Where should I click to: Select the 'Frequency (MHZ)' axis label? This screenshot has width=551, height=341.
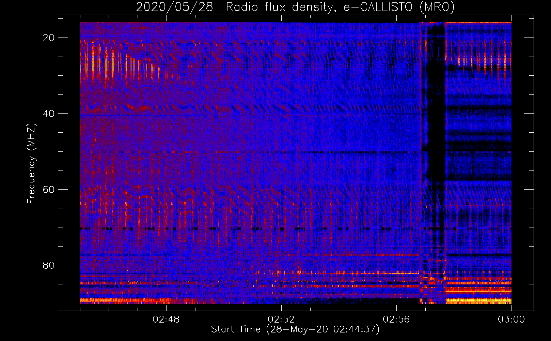[31, 164]
